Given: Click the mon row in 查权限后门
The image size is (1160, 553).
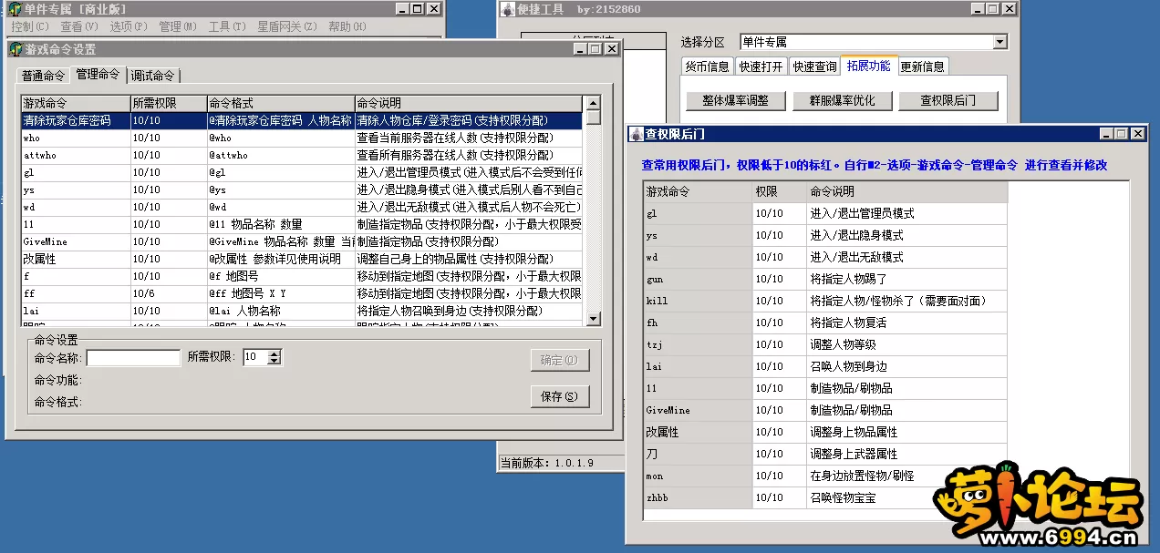Looking at the screenshot, I should [x=825, y=476].
